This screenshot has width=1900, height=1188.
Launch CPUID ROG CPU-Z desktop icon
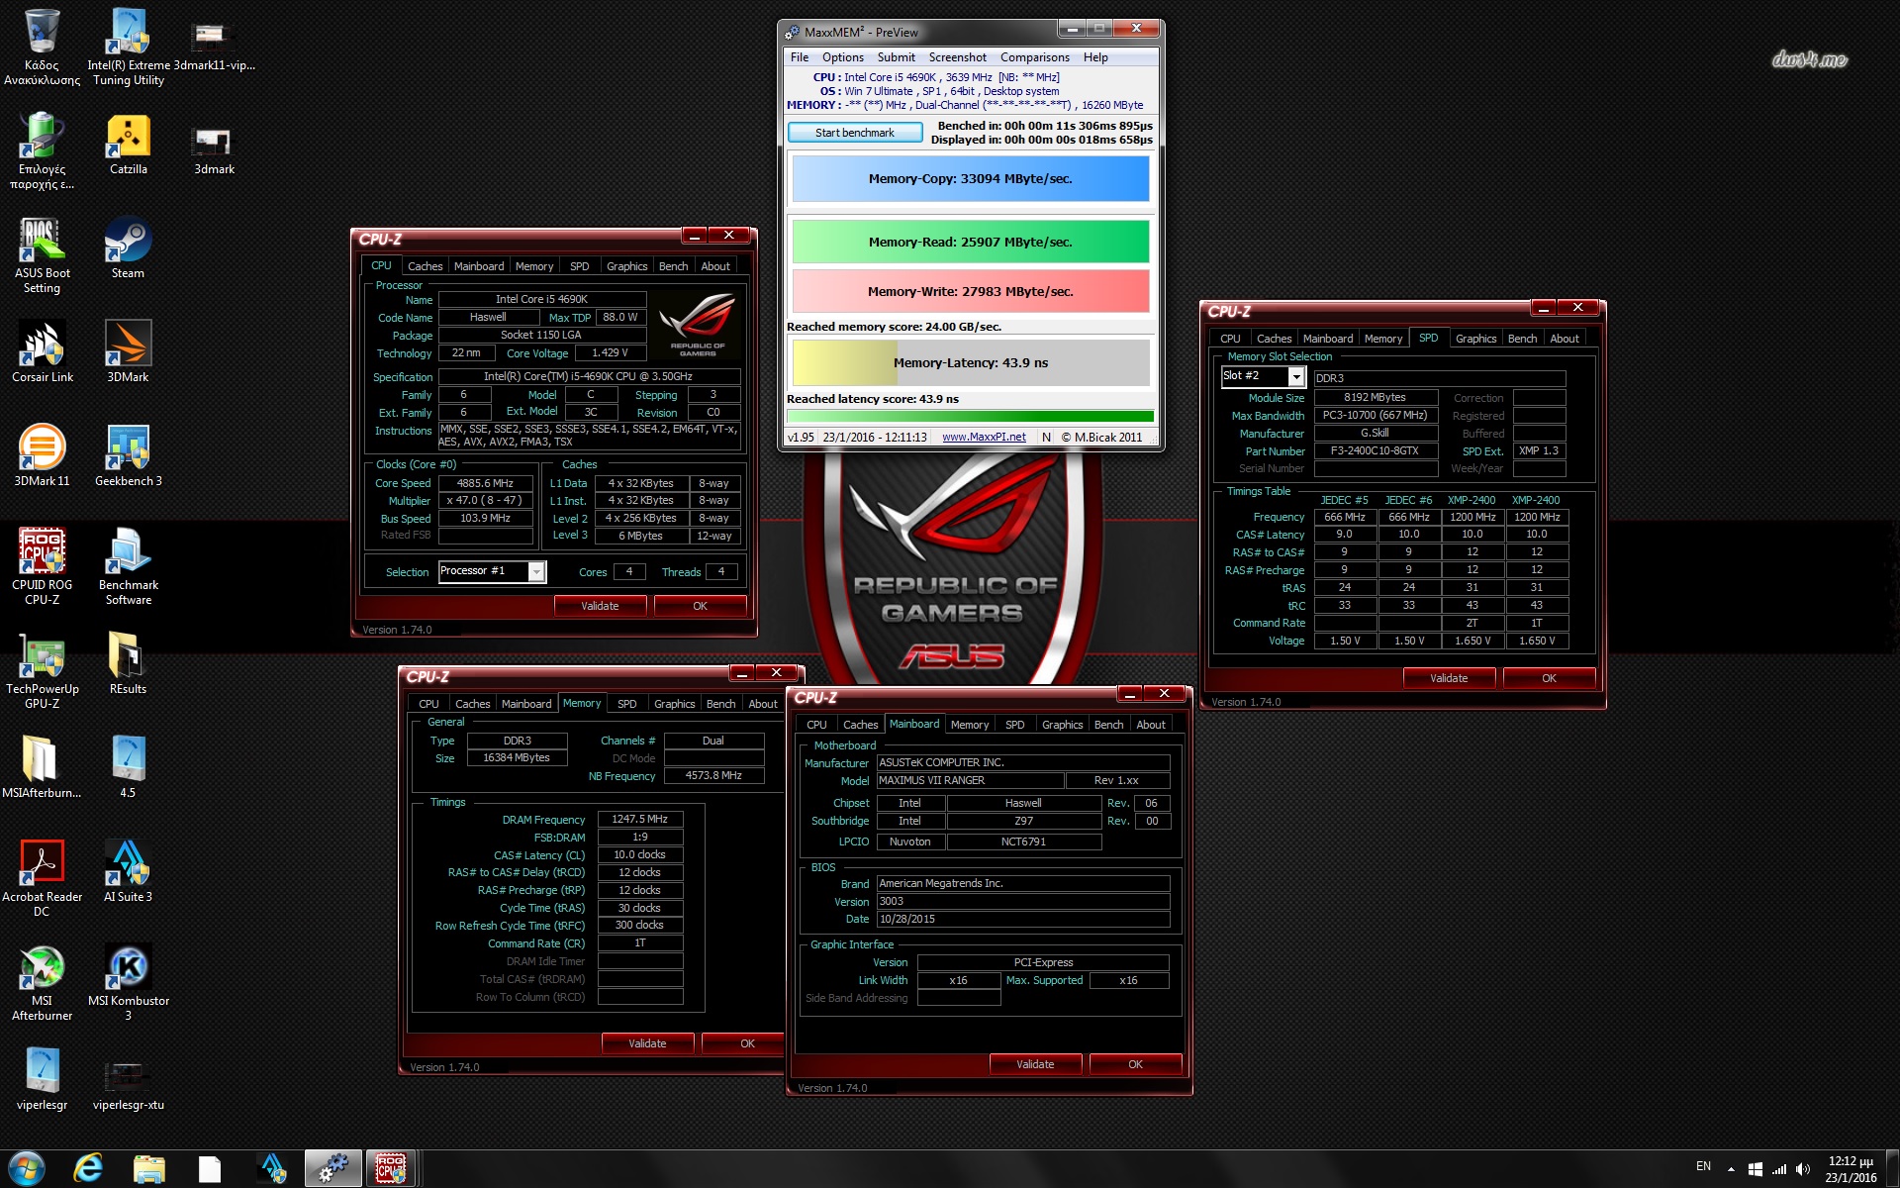click(42, 566)
